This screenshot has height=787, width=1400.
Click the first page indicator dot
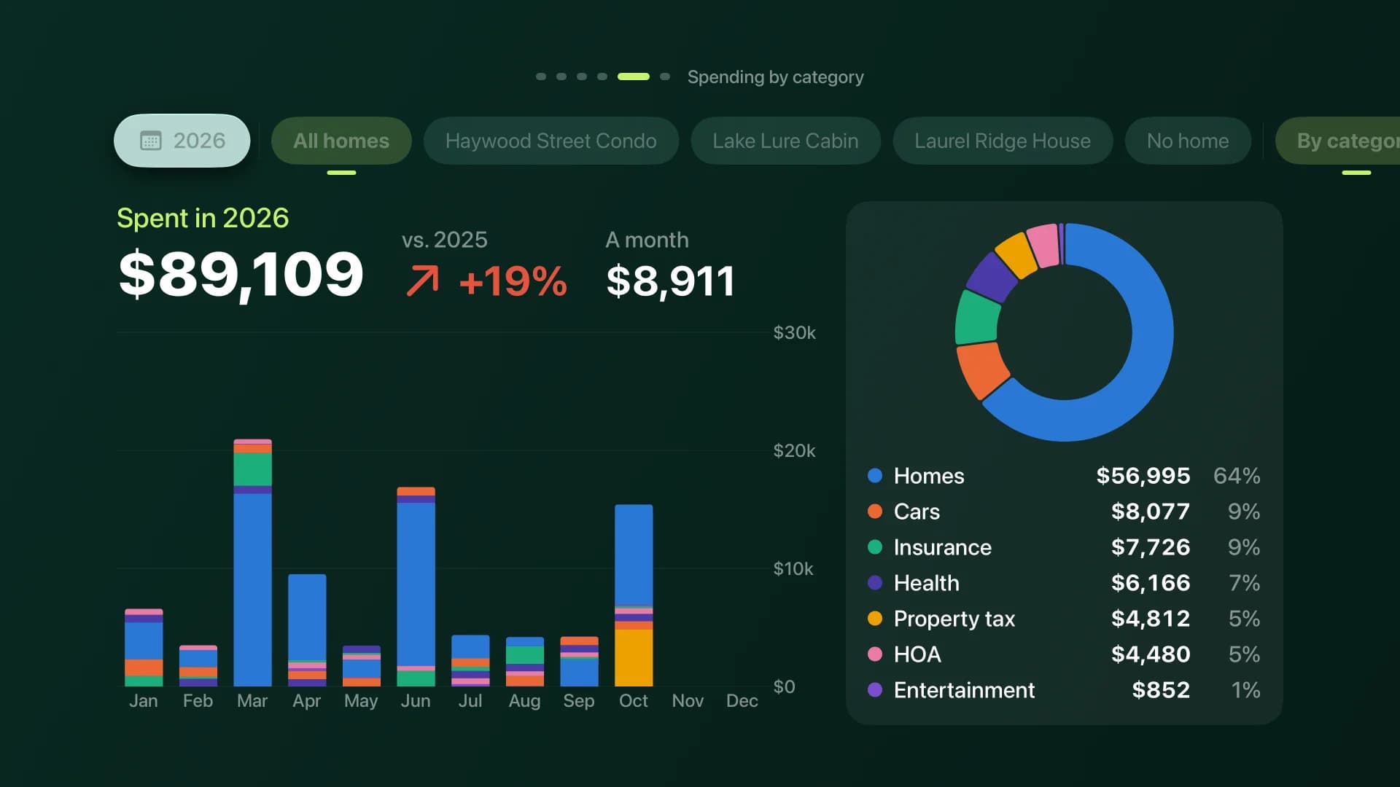point(541,77)
